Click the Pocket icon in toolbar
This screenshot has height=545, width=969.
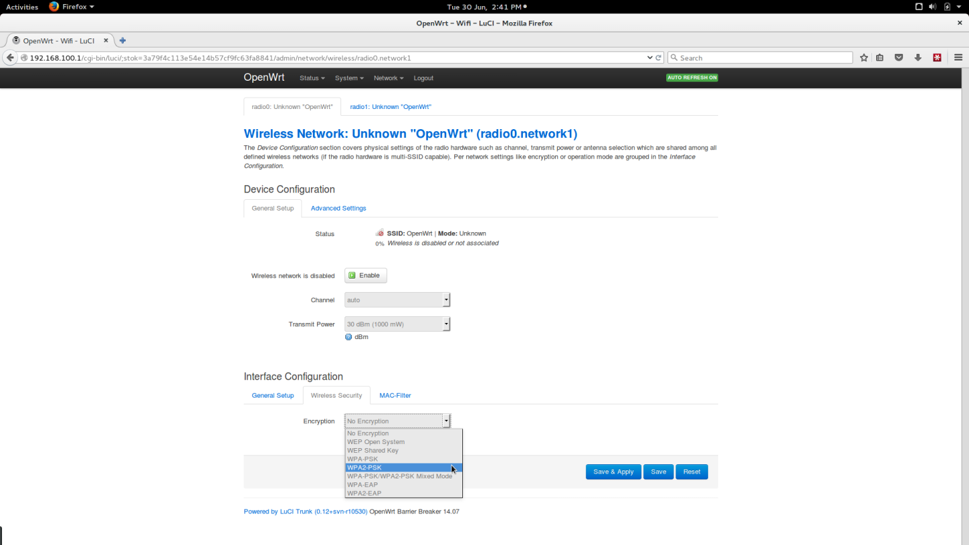tap(898, 58)
